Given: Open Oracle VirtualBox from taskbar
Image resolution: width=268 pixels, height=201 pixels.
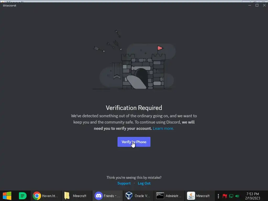Looking at the screenshot, I should [138, 196].
